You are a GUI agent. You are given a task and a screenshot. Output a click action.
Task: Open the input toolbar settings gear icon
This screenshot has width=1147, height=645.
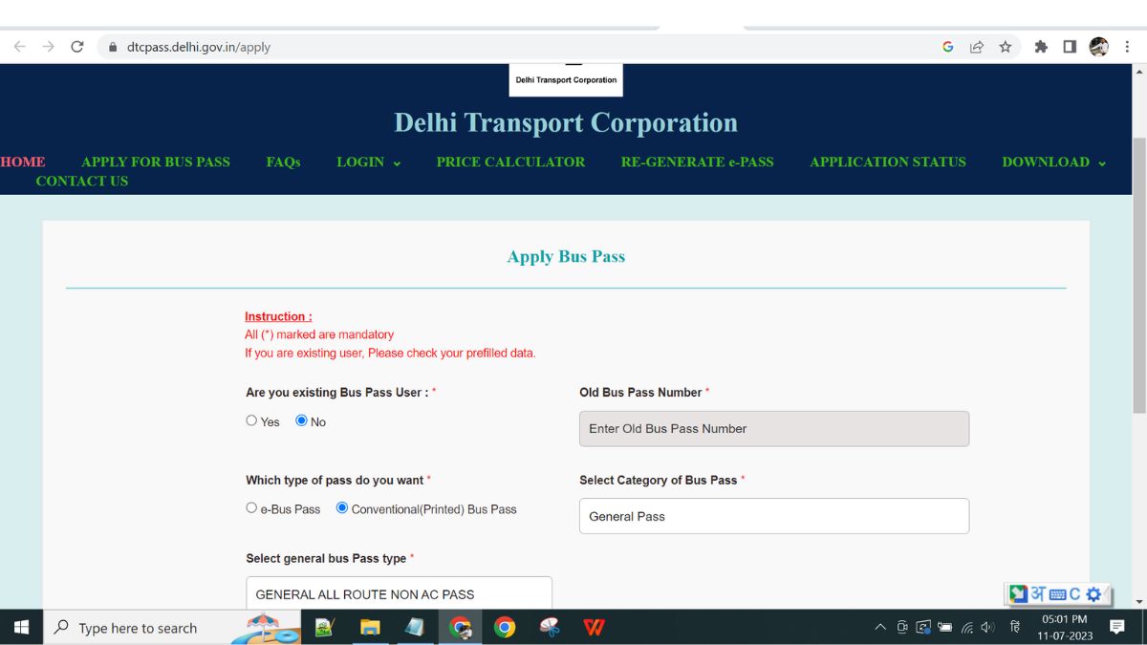tap(1093, 593)
